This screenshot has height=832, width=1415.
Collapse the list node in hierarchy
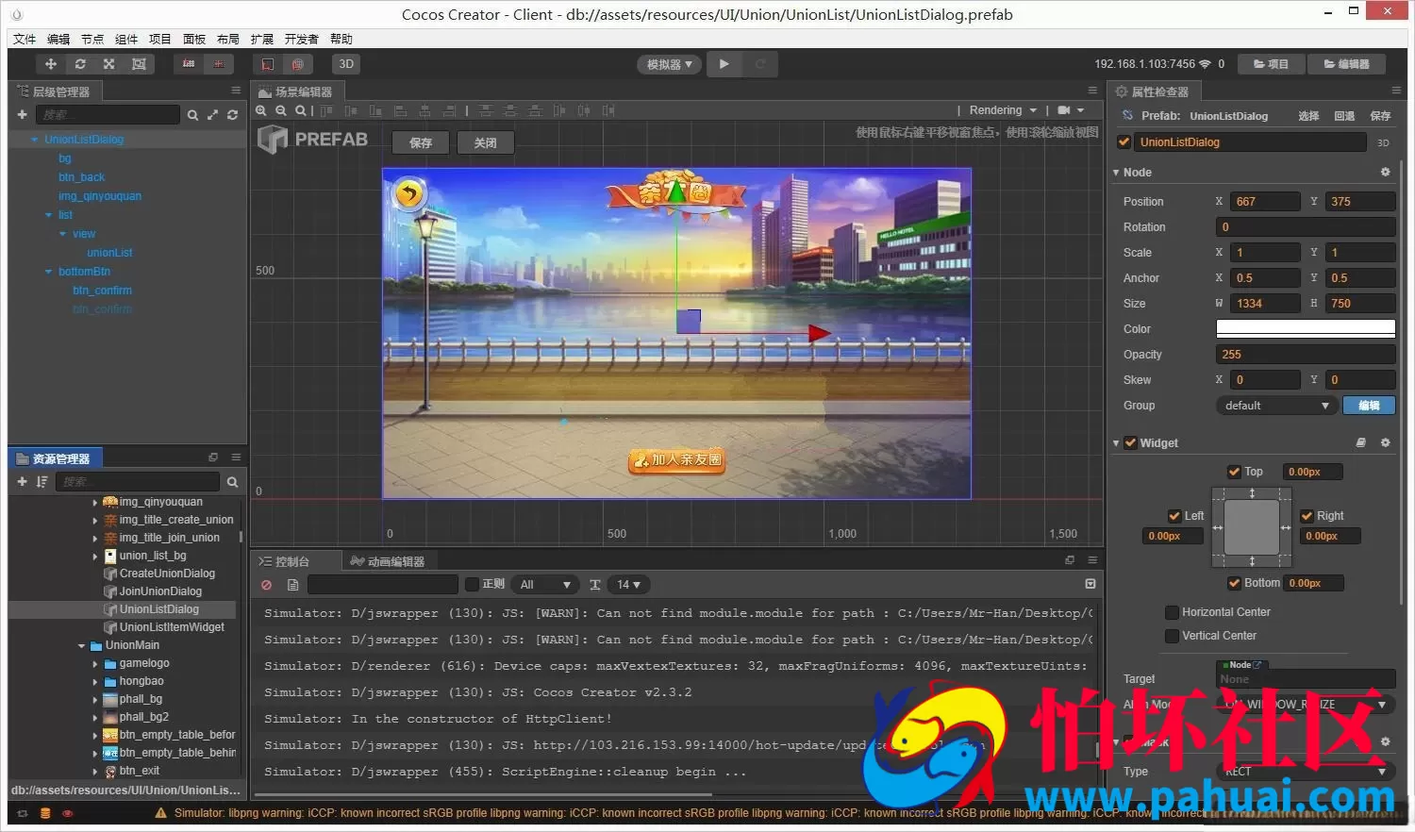[x=49, y=215]
